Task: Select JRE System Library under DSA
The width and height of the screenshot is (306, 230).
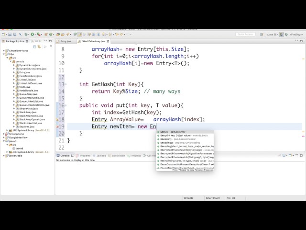Action: tap(31, 130)
